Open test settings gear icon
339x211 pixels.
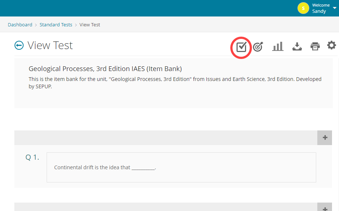[331, 45]
